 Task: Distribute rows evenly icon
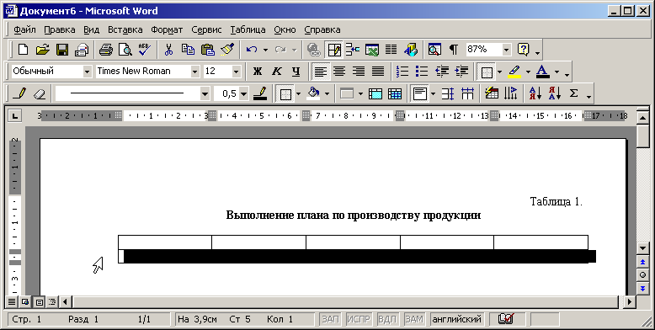[x=448, y=93]
